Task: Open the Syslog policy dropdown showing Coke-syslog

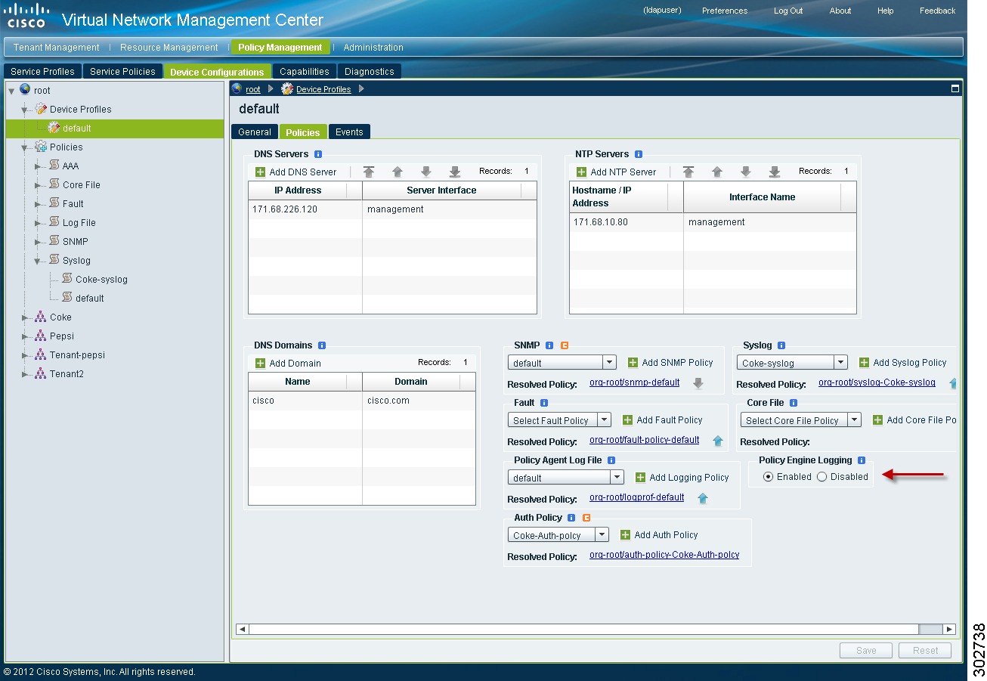Action: [840, 363]
